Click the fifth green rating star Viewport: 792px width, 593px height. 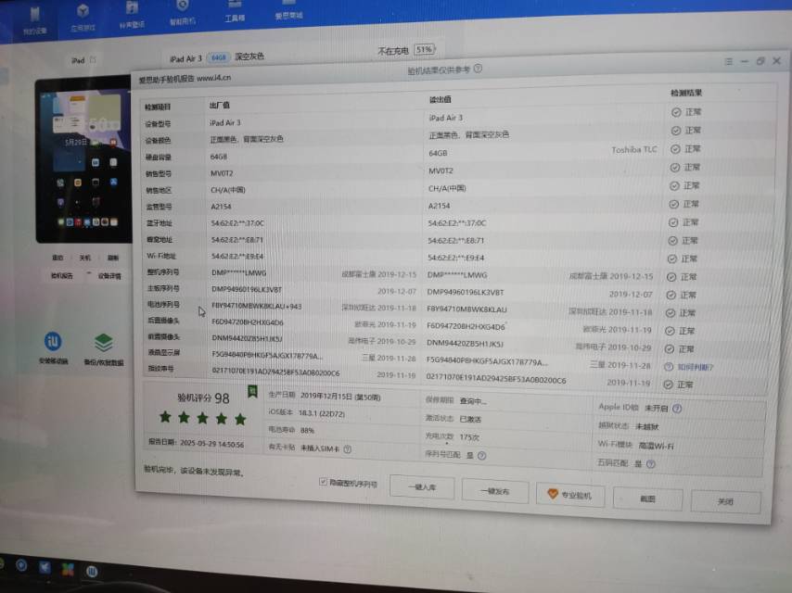click(240, 419)
